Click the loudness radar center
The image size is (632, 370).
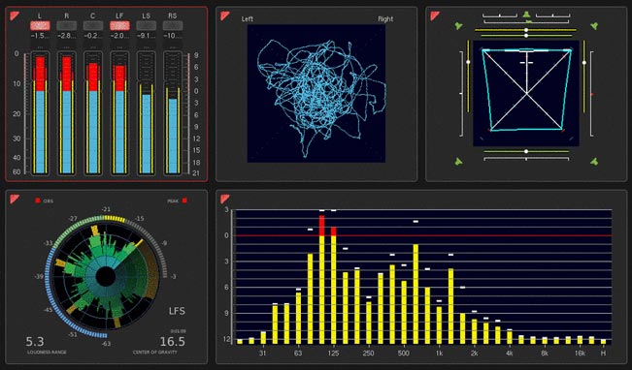point(106,277)
